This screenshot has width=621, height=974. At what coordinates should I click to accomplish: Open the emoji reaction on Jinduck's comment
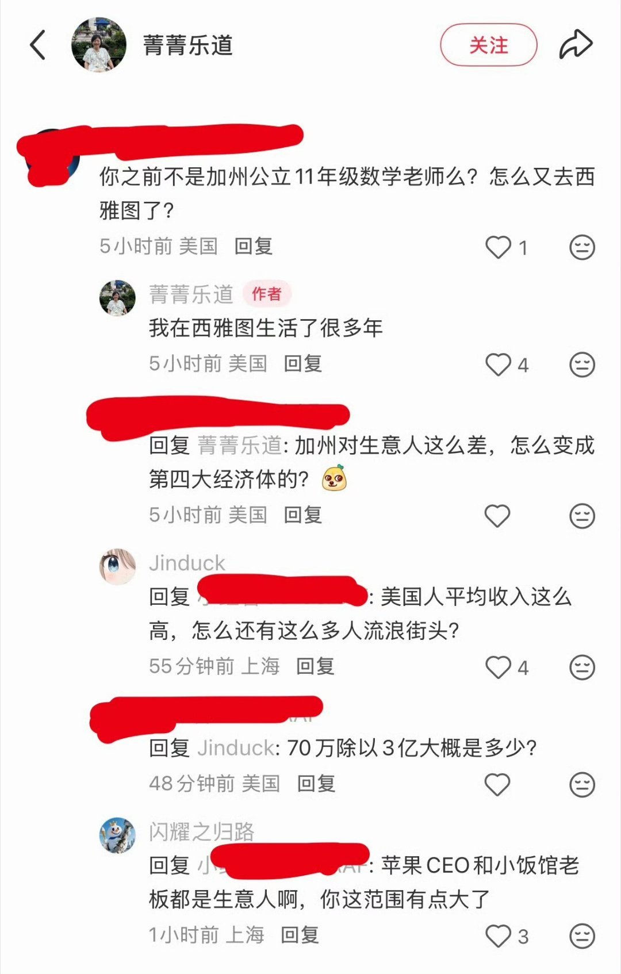[x=582, y=667]
